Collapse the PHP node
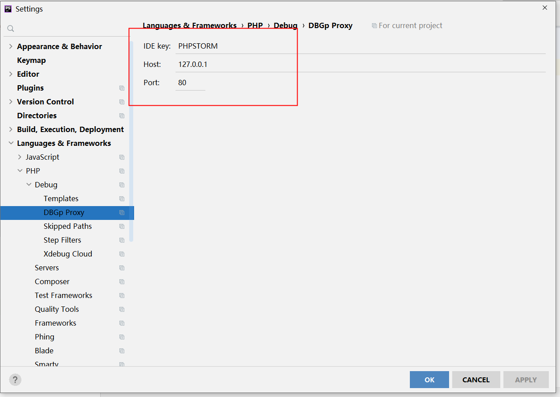Viewport: 560px width, 397px height. click(x=20, y=171)
